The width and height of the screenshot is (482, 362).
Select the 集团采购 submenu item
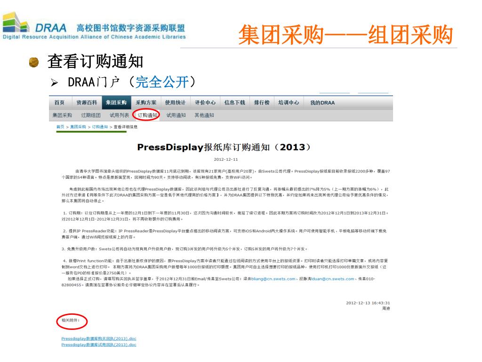tap(63, 115)
